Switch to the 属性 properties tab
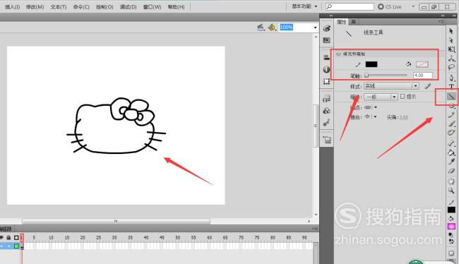This screenshot has width=459, height=264. pos(341,22)
